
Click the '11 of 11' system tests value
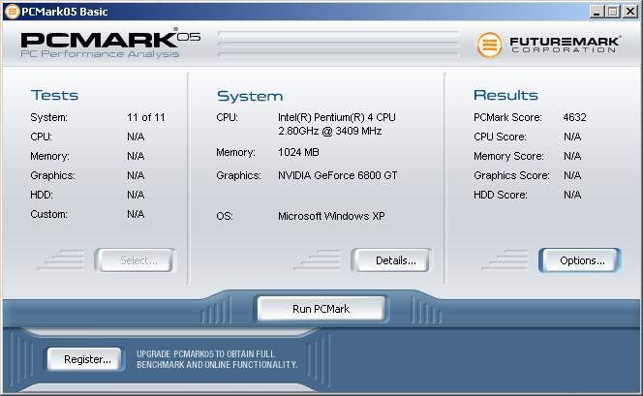[146, 118]
